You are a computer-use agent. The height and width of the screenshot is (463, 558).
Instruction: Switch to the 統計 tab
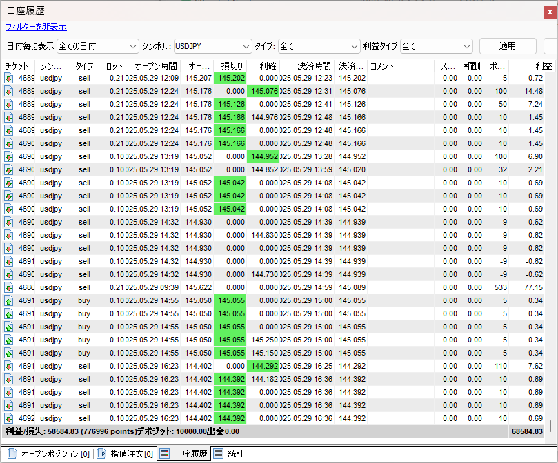tap(235, 453)
